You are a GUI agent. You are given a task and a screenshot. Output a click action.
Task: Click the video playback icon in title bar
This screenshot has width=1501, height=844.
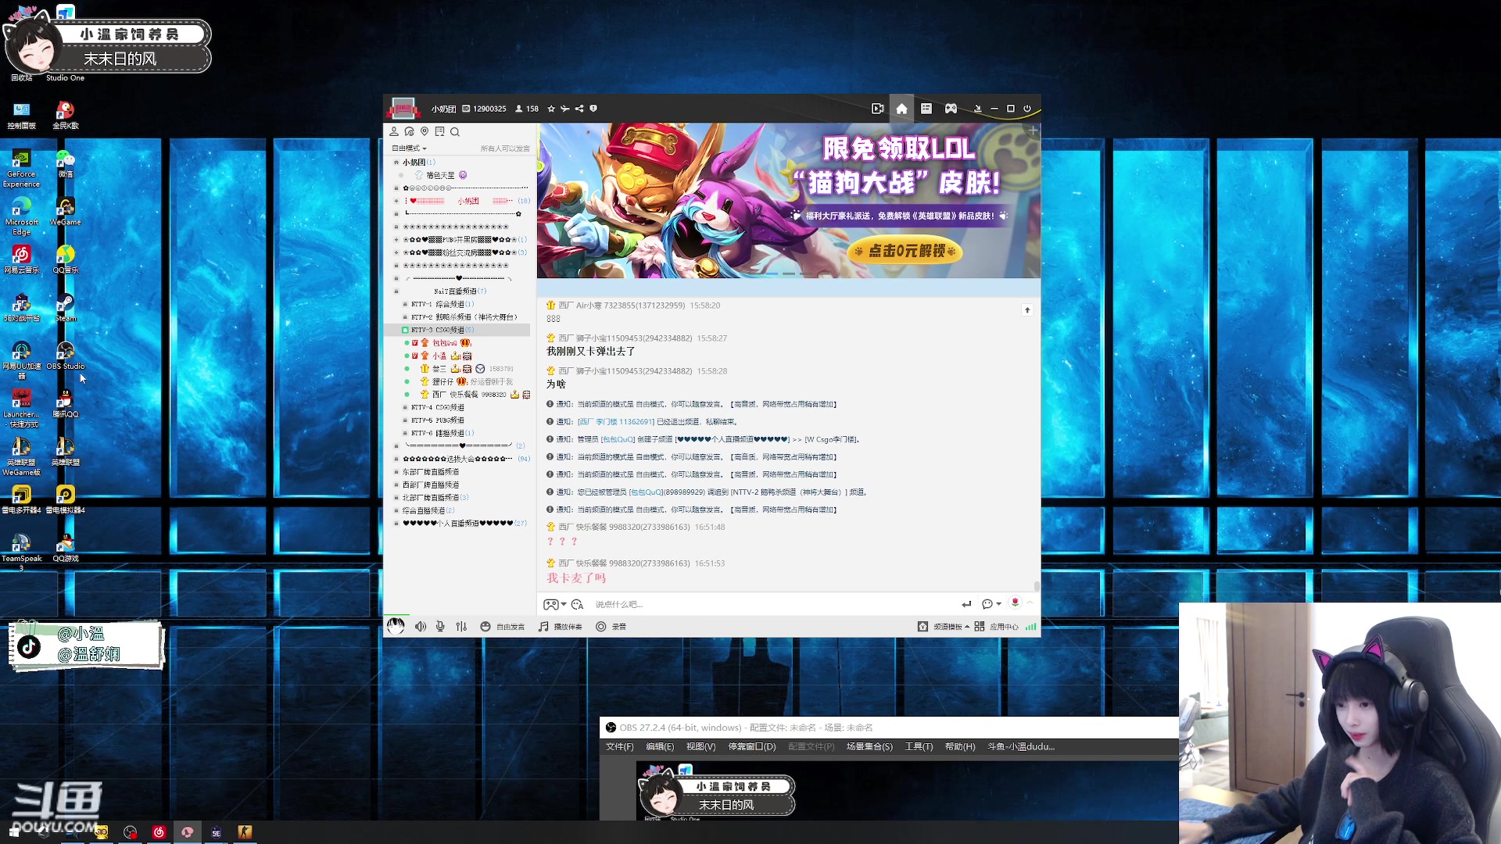point(877,109)
